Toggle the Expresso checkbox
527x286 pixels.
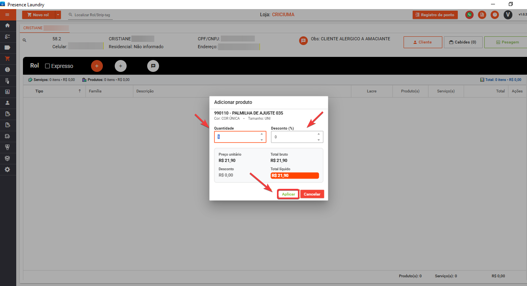[x=47, y=66]
